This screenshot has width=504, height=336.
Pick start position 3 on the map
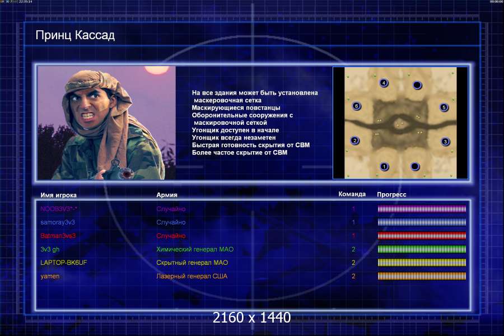[x=445, y=142]
